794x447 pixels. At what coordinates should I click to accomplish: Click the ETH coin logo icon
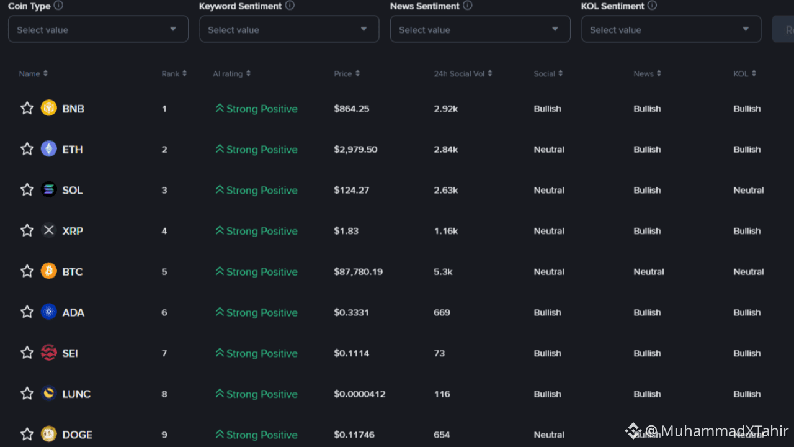pos(49,149)
